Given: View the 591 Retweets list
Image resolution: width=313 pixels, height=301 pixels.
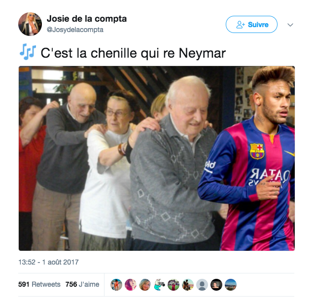Looking at the screenshot, I should pyautogui.click(x=39, y=284).
